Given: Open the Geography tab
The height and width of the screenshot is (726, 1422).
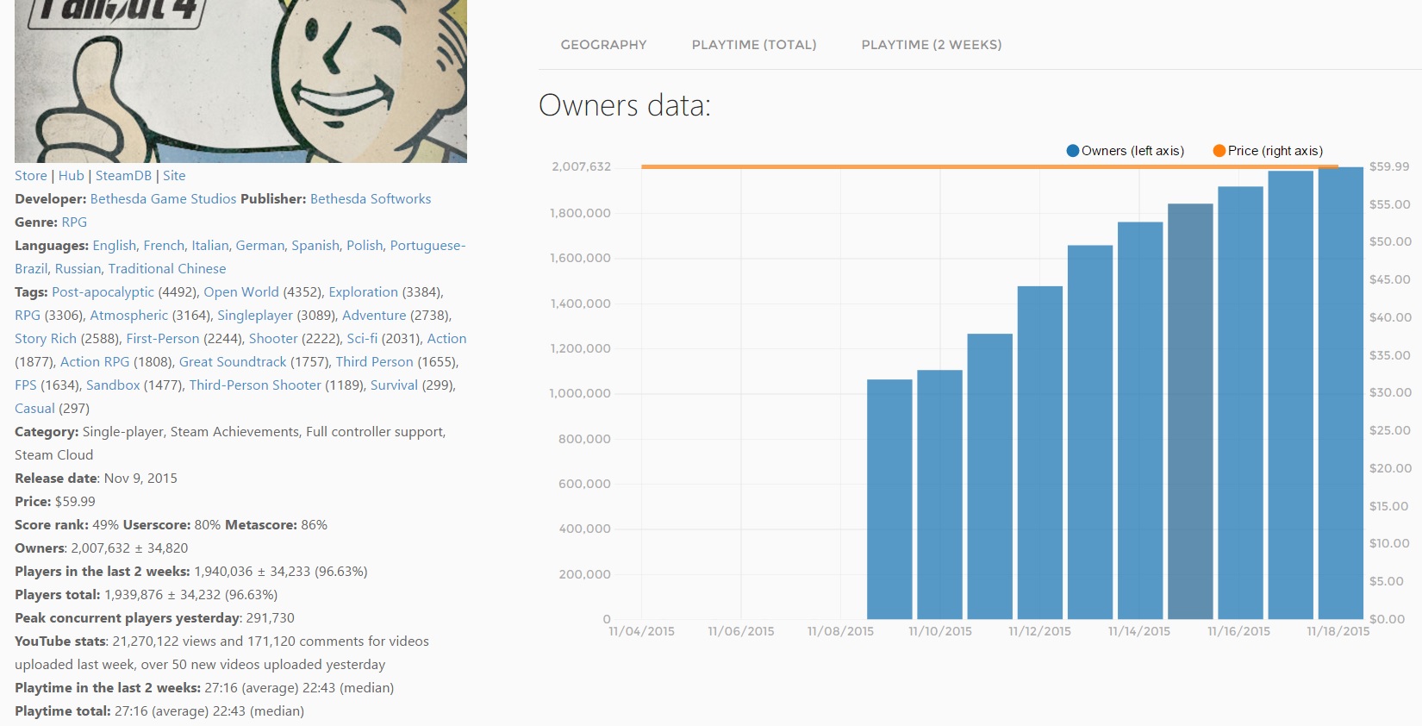Looking at the screenshot, I should [x=603, y=45].
